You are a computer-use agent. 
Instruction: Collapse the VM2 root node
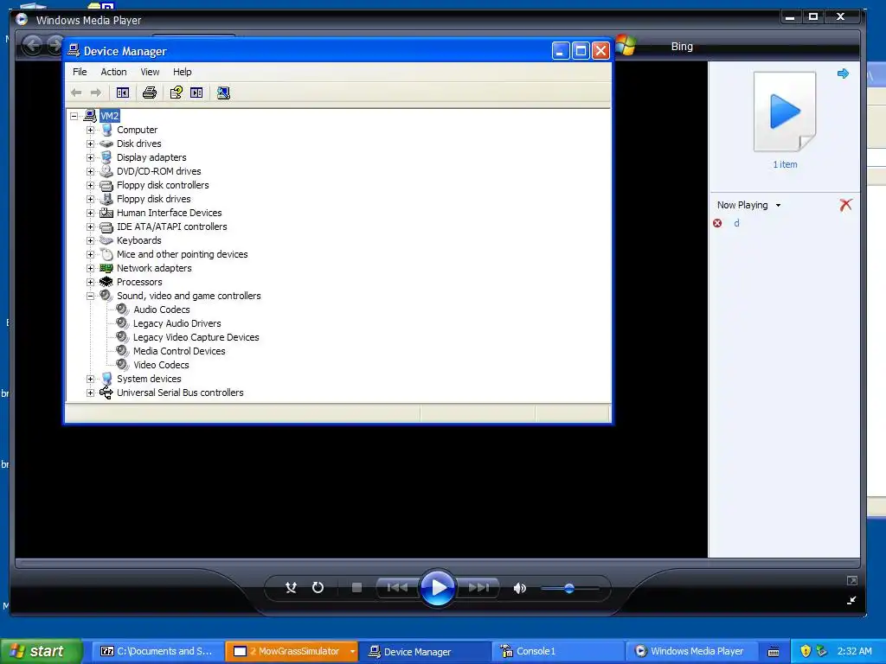coord(74,117)
